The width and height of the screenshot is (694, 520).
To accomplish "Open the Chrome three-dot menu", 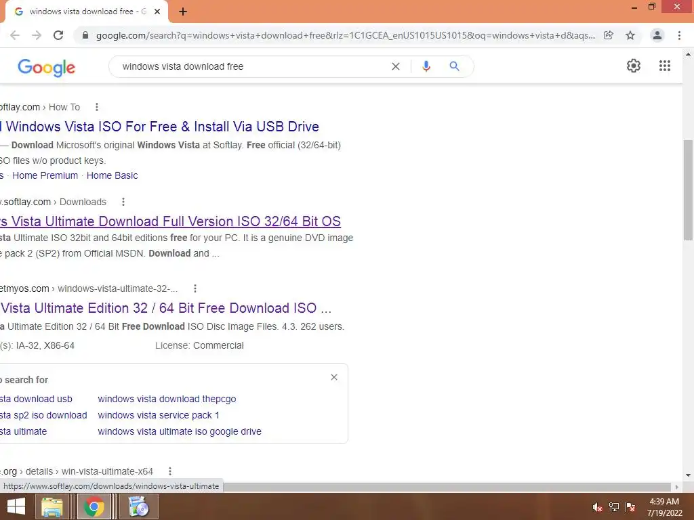I will pyautogui.click(x=679, y=35).
